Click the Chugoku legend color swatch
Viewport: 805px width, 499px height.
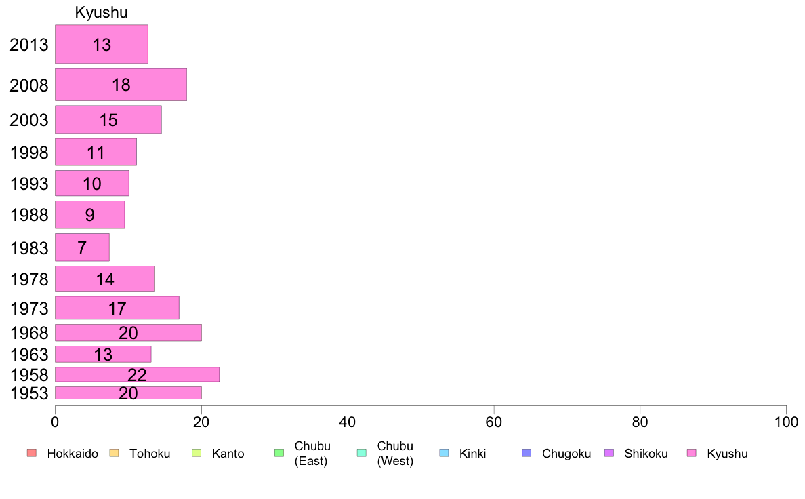pyautogui.click(x=527, y=453)
